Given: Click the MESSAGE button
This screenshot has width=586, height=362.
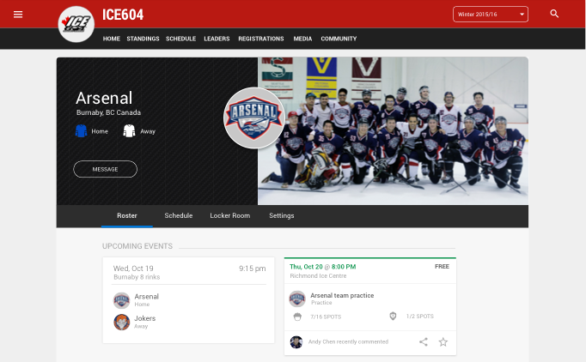Looking at the screenshot, I should (105, 169).
